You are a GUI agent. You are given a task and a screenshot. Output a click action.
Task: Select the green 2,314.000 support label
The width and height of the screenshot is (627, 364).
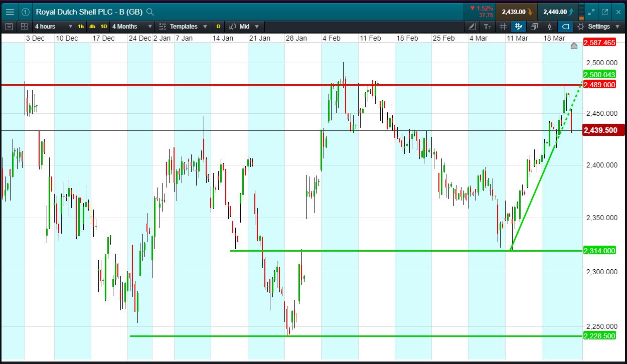[599, 251]
